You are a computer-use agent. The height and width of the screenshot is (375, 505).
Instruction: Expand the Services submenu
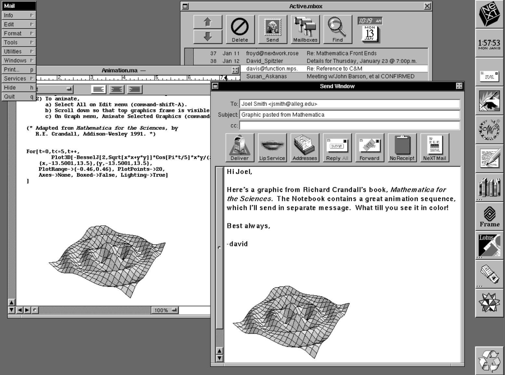[19, 79]
